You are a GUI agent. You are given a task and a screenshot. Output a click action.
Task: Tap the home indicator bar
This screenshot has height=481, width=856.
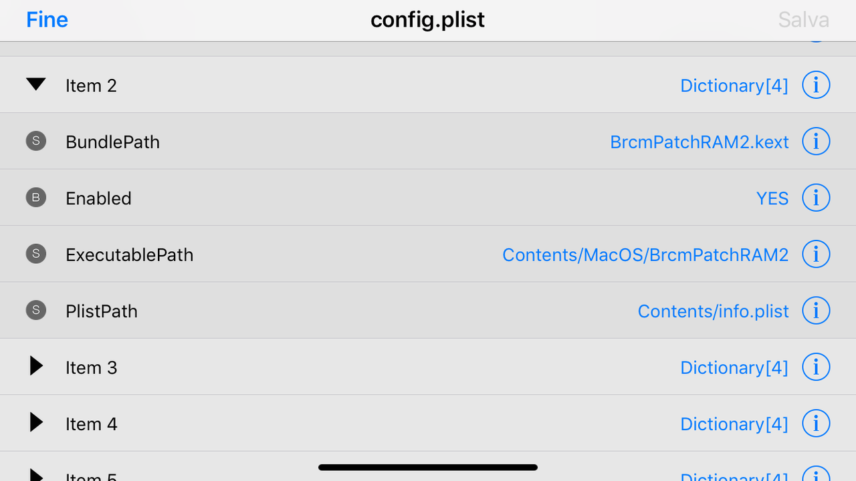pos(428,468)
